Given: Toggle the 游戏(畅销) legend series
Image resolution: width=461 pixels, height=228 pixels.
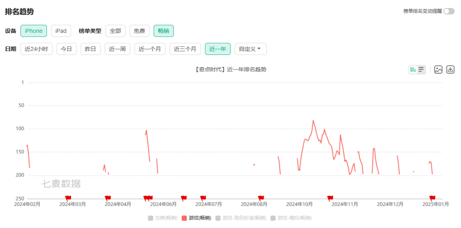Looking at the screenshot, I should coord(196,218).
